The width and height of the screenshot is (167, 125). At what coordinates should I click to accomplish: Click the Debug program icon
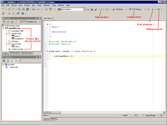[x=159, y=9]
